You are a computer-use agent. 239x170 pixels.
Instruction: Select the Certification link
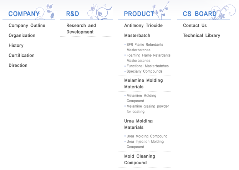[x=21, y=55]
